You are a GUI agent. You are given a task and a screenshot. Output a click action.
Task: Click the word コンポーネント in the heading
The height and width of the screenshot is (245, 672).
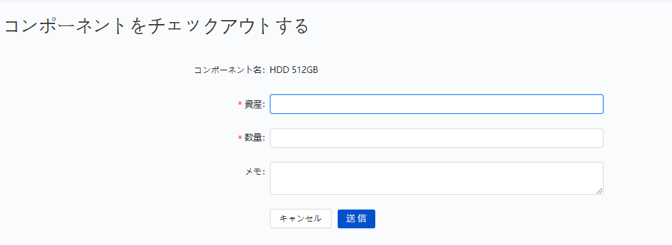click(64, 26)
